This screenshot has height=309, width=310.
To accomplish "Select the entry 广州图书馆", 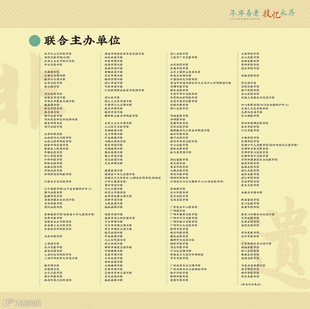I will click(178, 211).
